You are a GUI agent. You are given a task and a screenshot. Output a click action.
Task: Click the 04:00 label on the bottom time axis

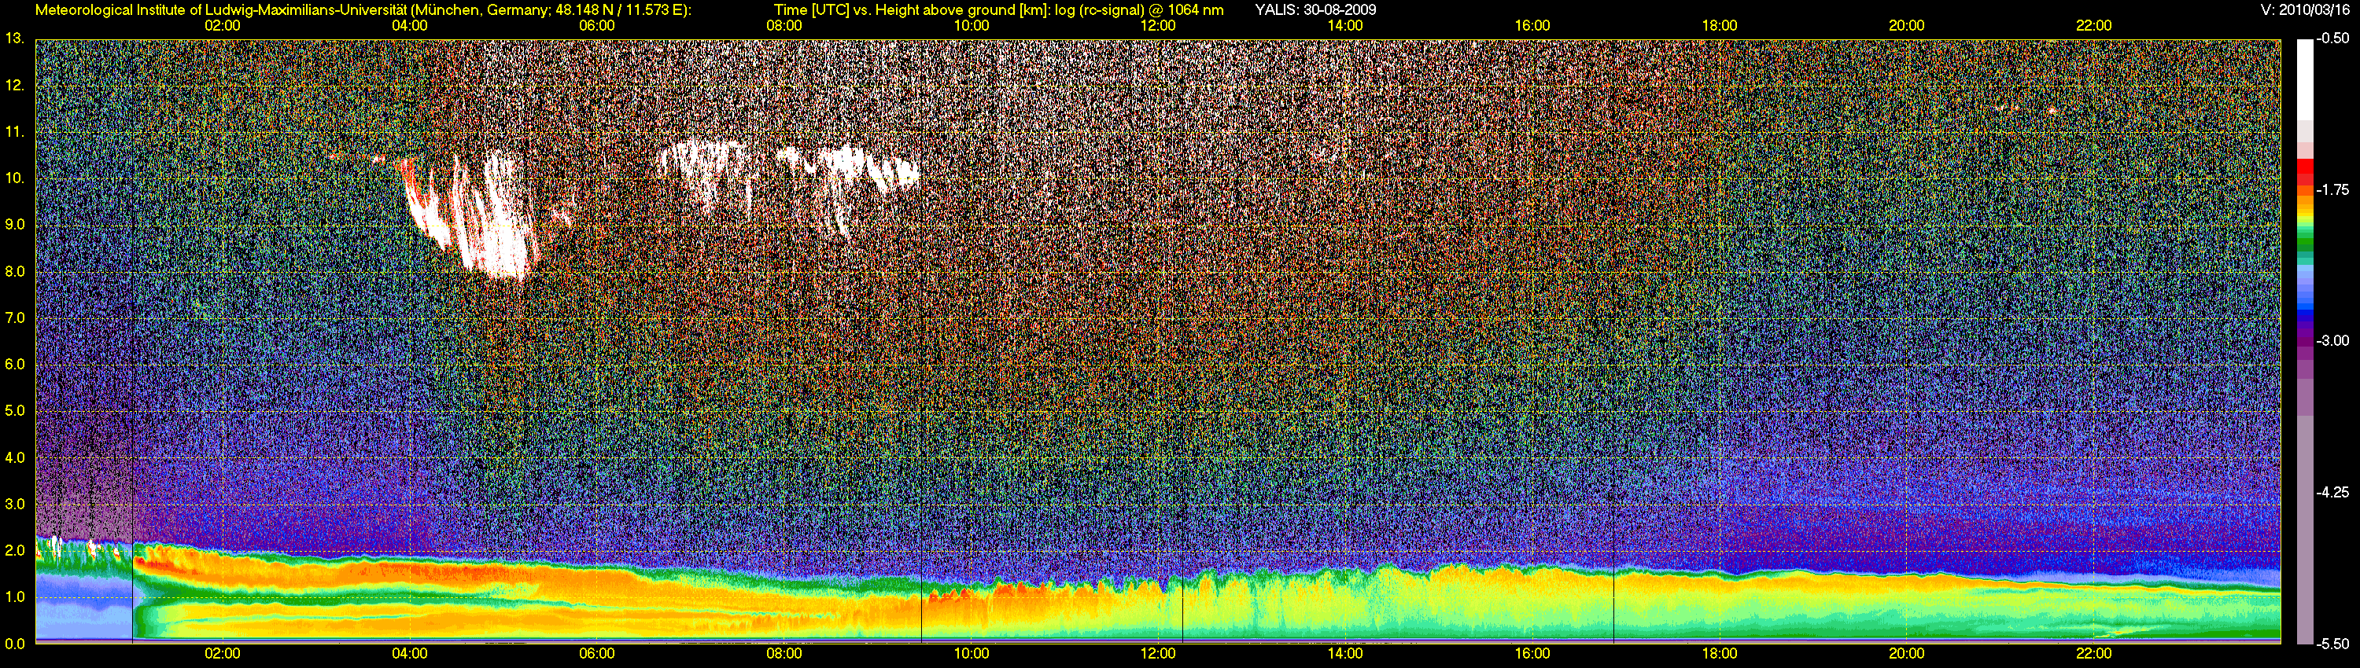(x=410, y=653)
